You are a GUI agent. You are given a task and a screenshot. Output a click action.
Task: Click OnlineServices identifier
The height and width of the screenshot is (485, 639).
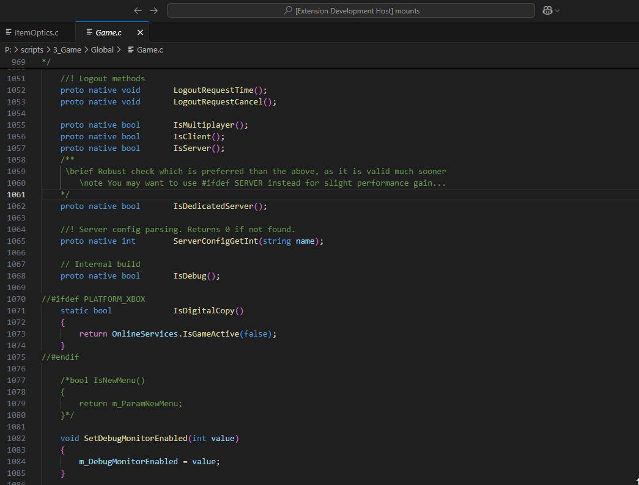click(x=145, y=334)
